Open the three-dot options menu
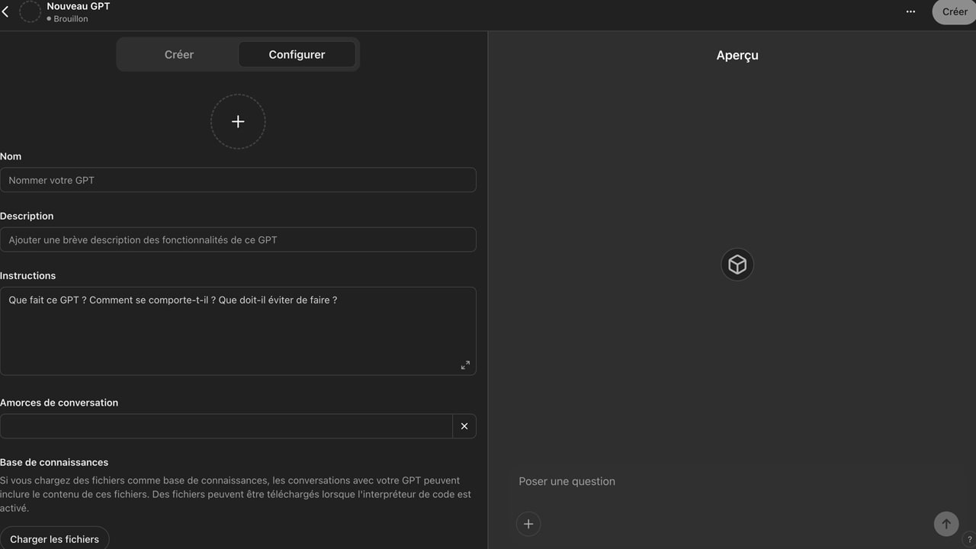 tap(910, 11)
